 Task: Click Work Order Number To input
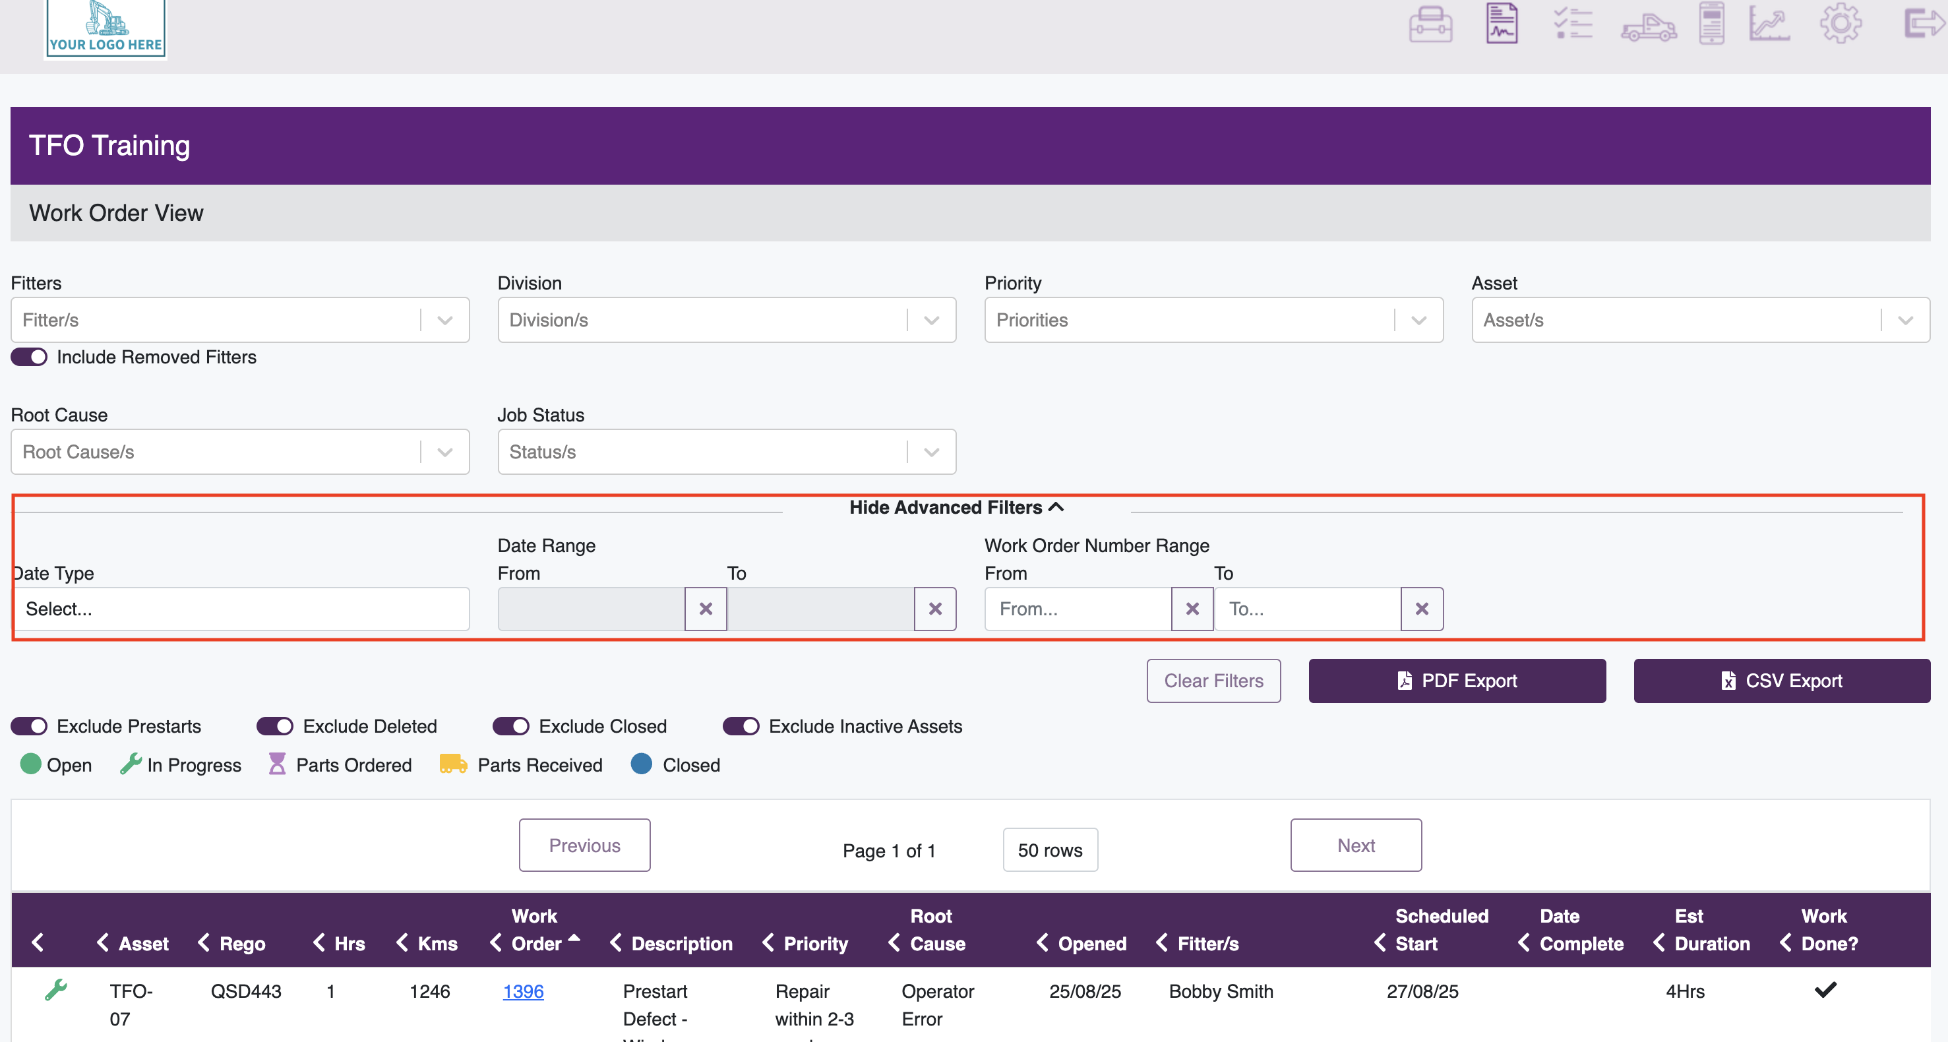(1308, 609)
